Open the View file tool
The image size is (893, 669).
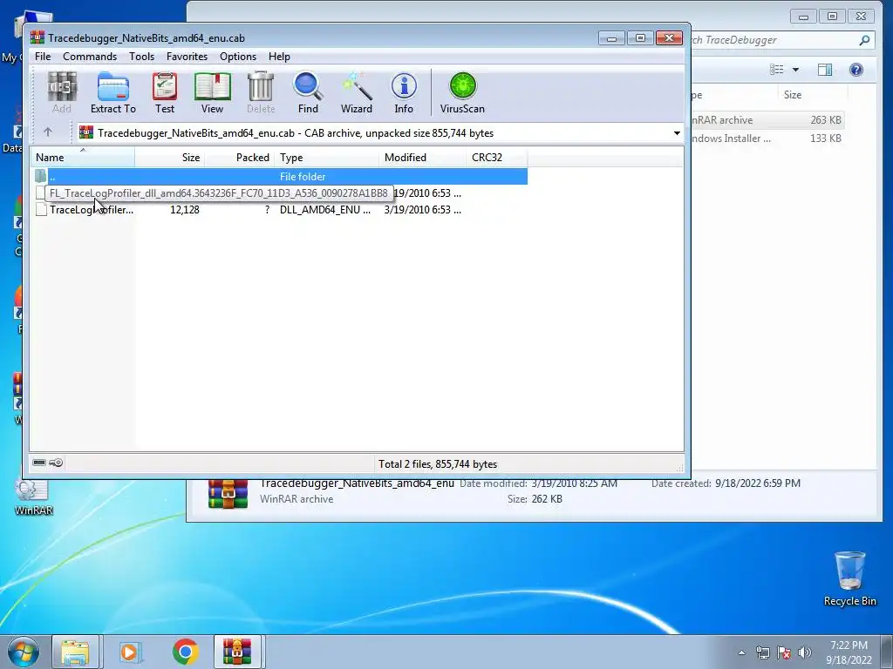[212, 92]
